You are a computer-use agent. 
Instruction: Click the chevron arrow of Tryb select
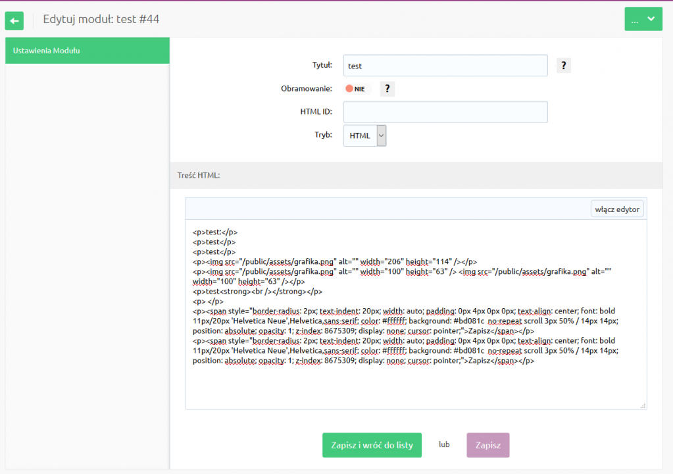pyautogui.click(x=381, y=136)
